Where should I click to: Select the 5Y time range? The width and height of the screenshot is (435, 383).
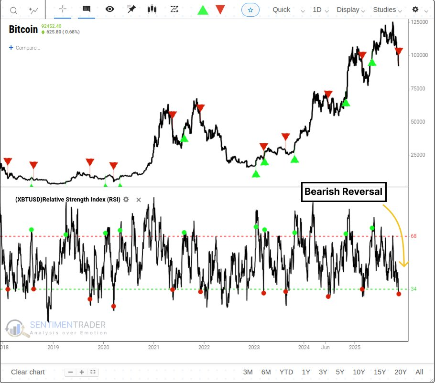[x=340, y=372]
